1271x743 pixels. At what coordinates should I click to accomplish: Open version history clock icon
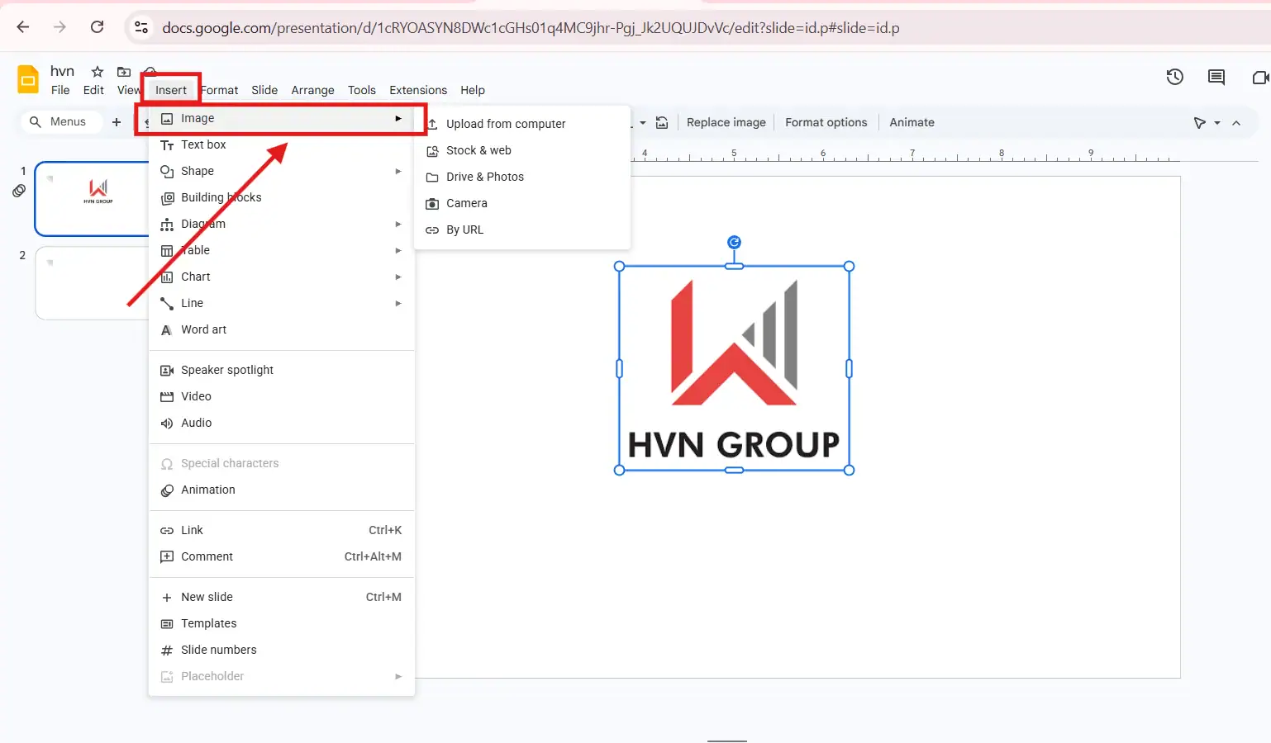click(x=1174, y=77)
